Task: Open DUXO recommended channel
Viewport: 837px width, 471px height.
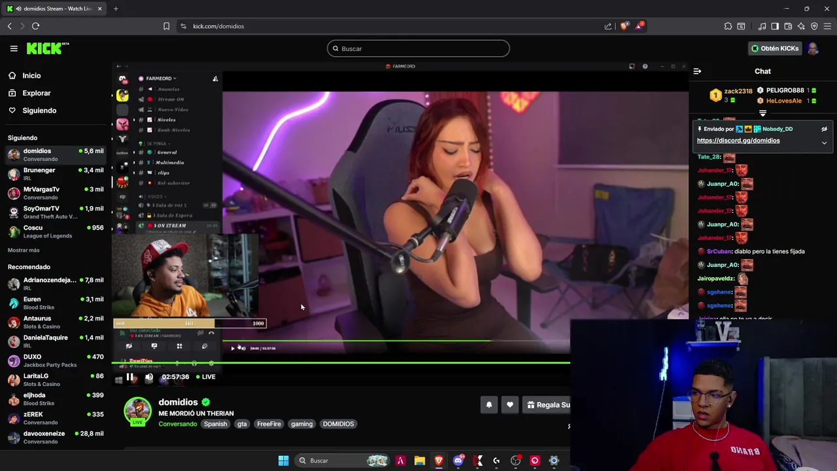Action: coord(56,360)
